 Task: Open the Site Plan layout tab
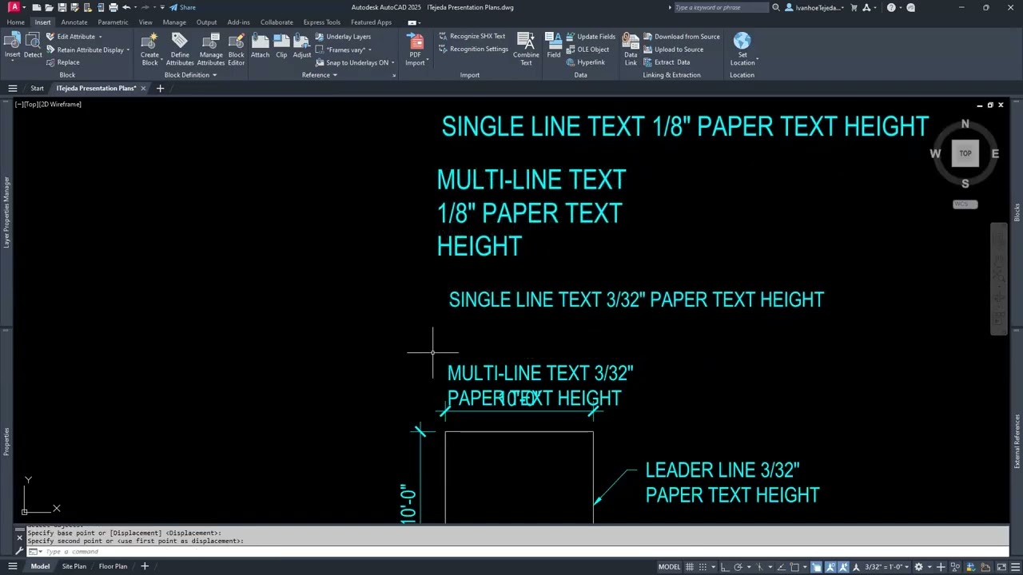(74, 566)
